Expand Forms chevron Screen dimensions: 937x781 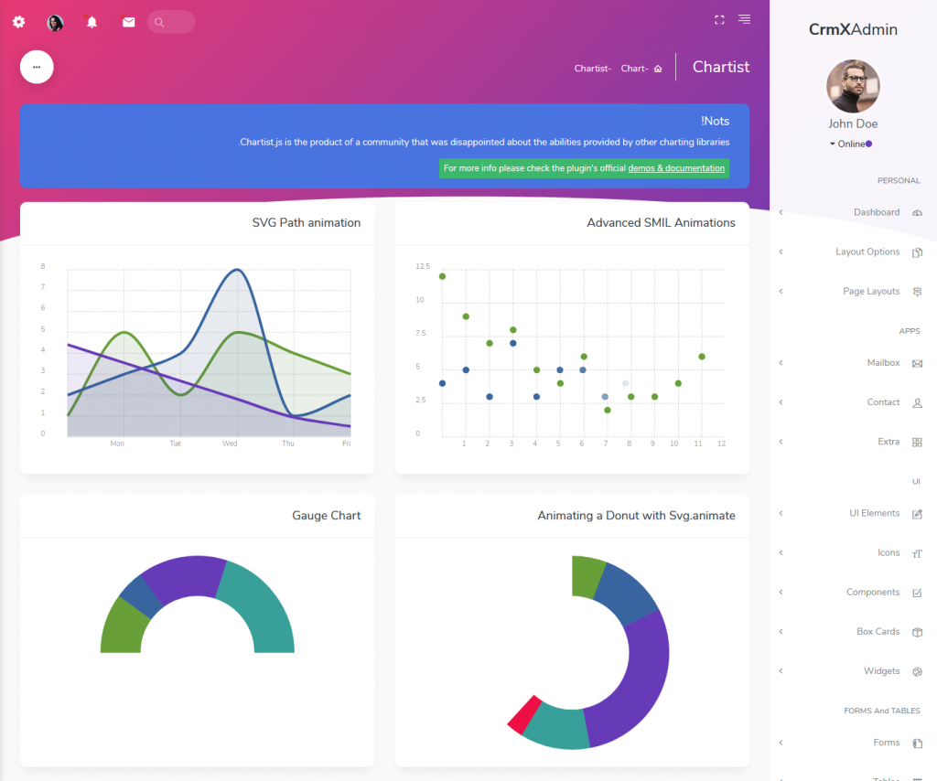781,743
